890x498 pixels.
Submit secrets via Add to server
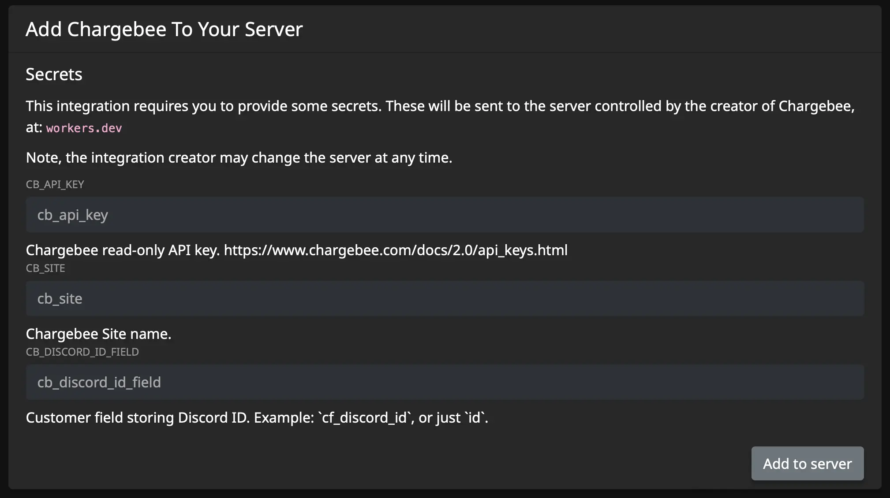807,463
